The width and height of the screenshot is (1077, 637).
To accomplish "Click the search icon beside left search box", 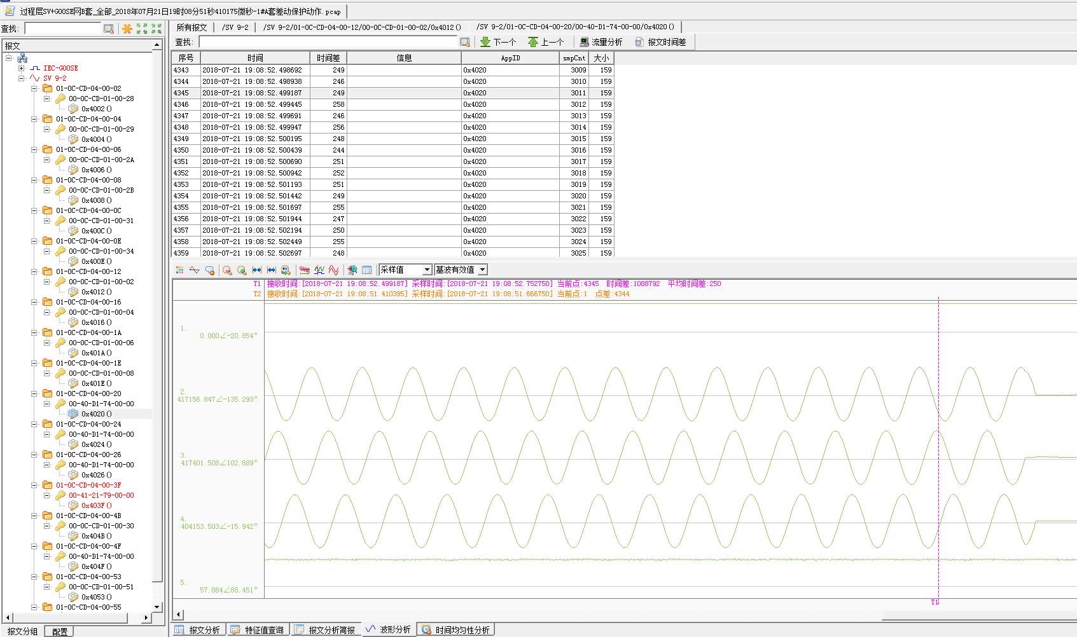I will click(x=109, y=29).
